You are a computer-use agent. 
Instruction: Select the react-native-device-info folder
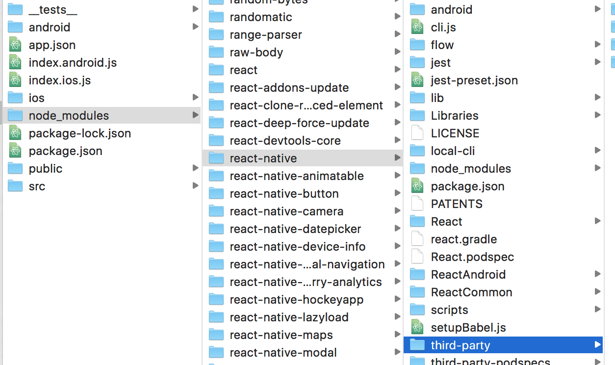303,247
